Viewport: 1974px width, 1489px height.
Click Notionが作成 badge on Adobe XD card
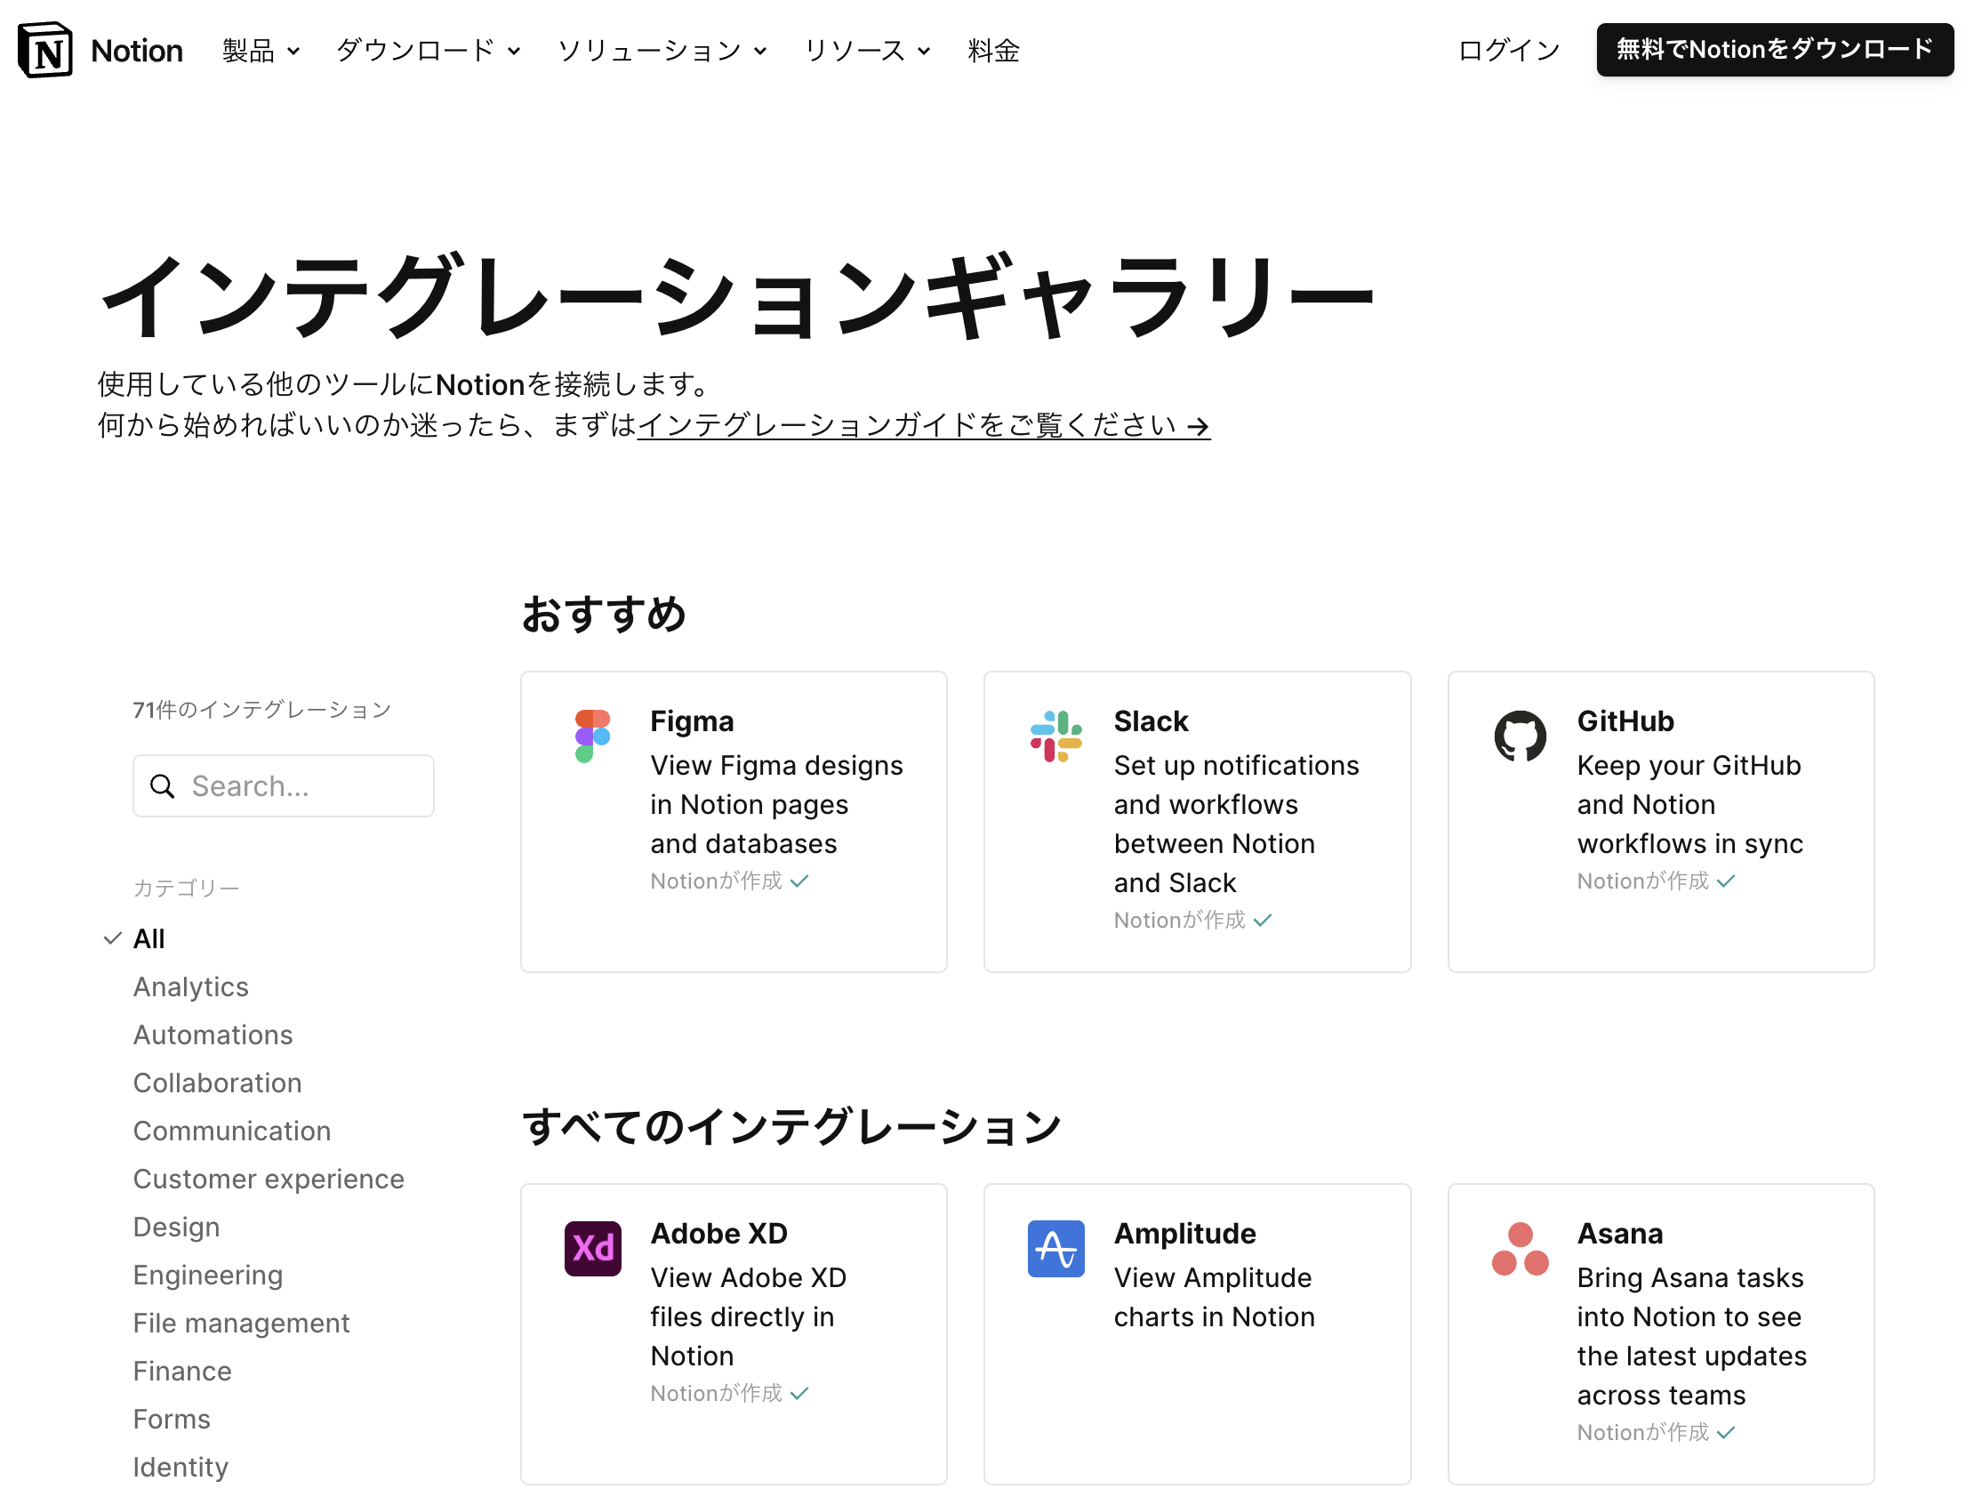coord(729,1394)
